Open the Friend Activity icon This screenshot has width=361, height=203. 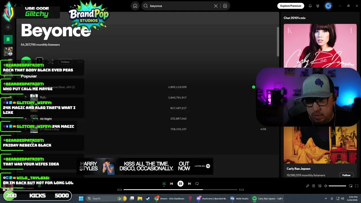pyautogui.click(x=318, y=6)
